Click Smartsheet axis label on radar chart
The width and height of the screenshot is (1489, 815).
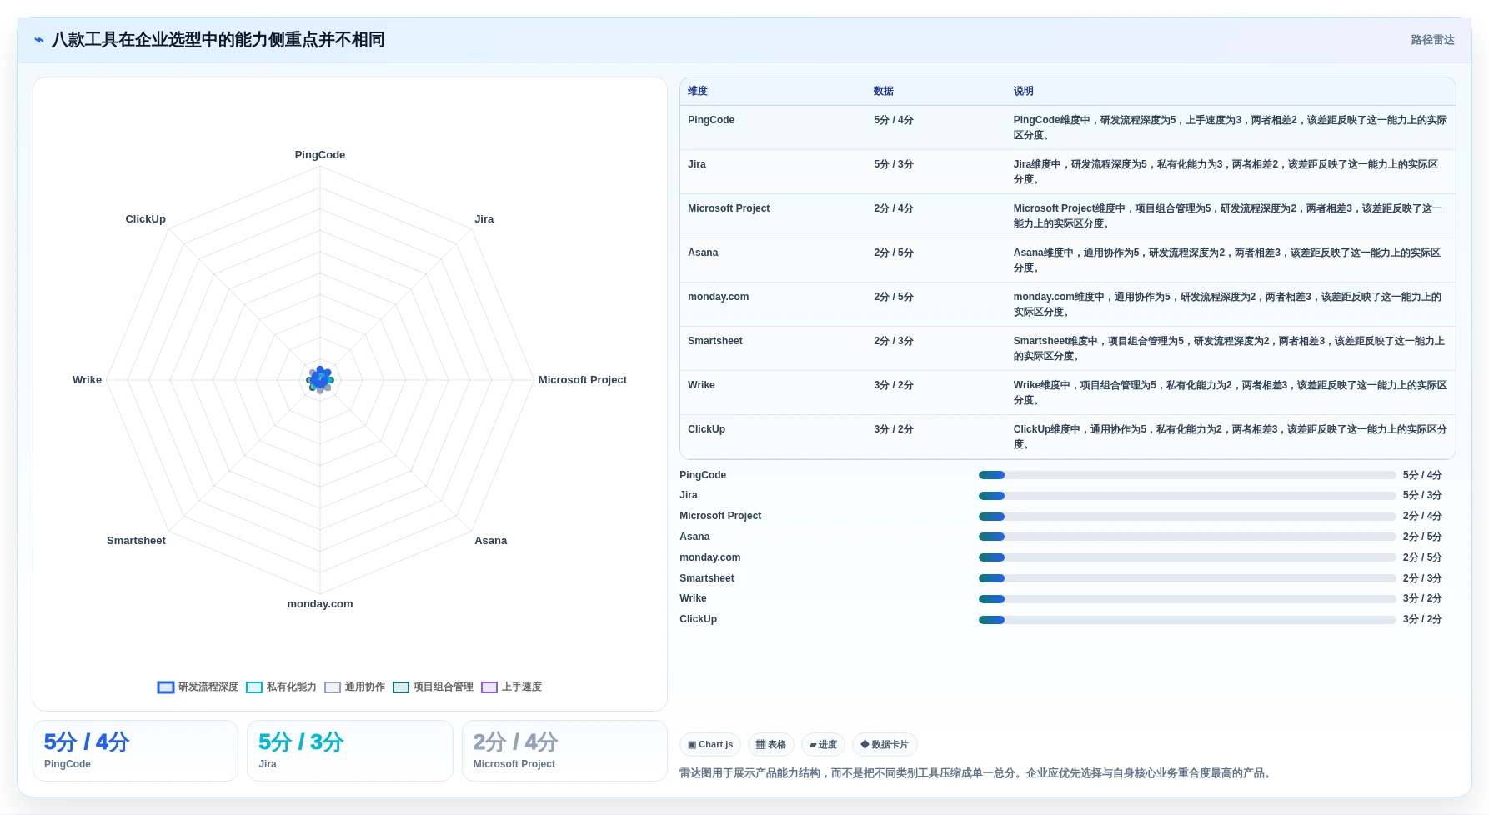136,541
